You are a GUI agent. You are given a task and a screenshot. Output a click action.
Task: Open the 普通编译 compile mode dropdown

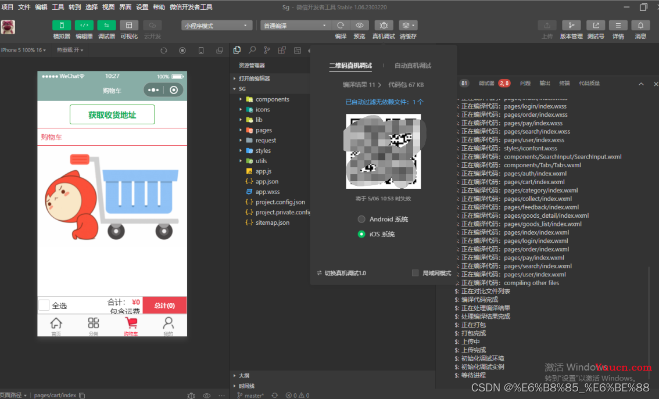[295, 26]
